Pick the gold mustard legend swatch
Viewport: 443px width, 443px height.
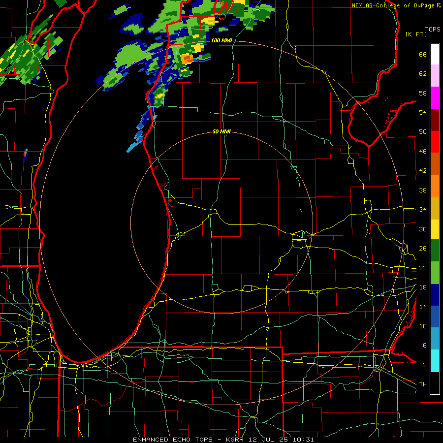pos(435,208)
